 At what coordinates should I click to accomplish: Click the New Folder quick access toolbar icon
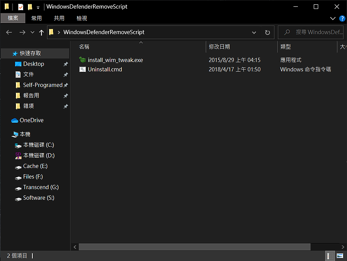click(x=30, y=7)
